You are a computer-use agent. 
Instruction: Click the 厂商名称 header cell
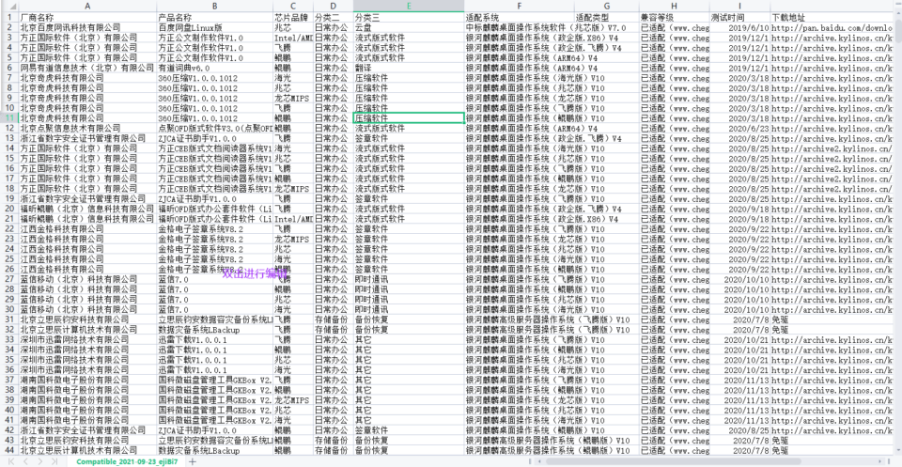(x=87, y=18)
